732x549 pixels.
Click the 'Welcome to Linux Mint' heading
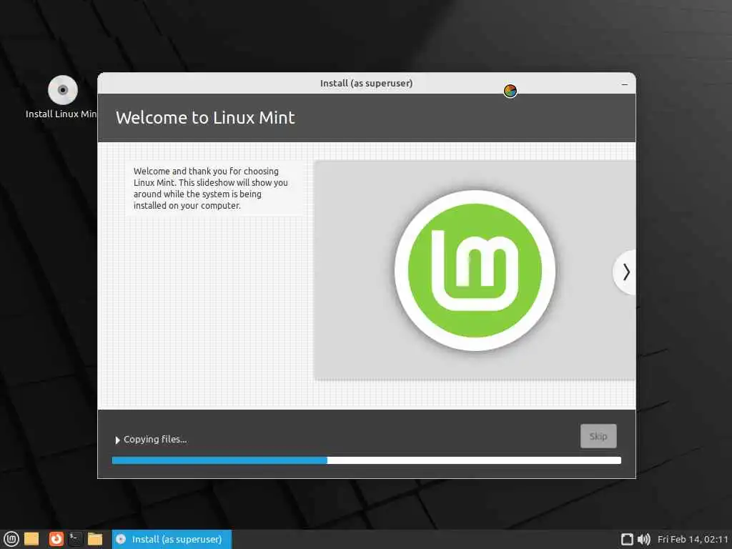pyautogui.click(x=205, y=118)
